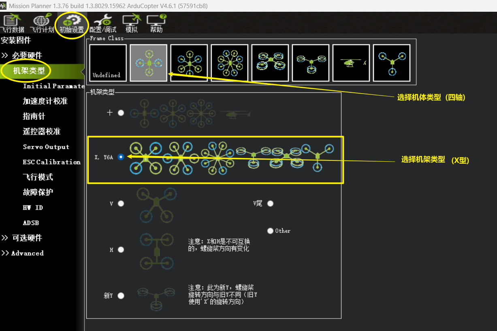Select the Other frame type radio button
This screenshot has width=497, height=331.
point(270,231)
